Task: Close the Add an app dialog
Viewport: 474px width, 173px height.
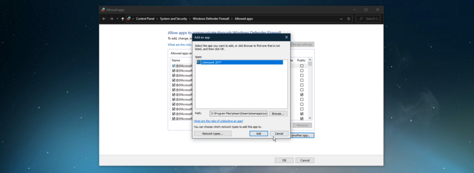Action: point(286,37)
